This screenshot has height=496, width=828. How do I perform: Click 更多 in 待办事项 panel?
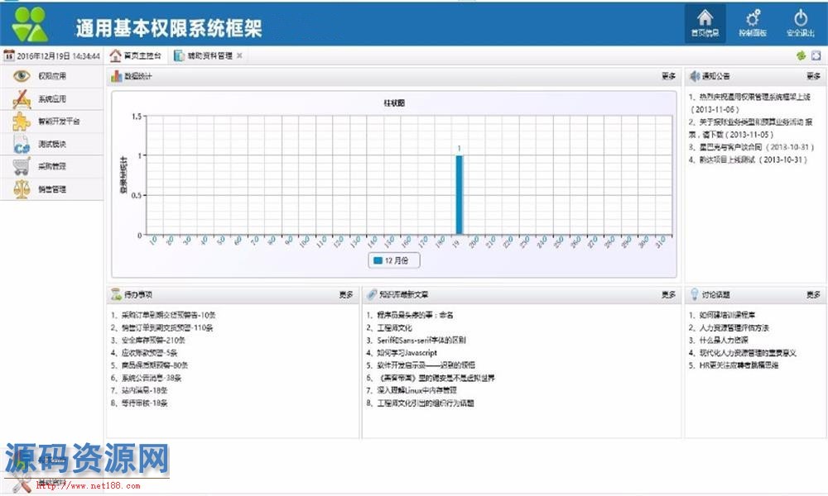point(346,294)
